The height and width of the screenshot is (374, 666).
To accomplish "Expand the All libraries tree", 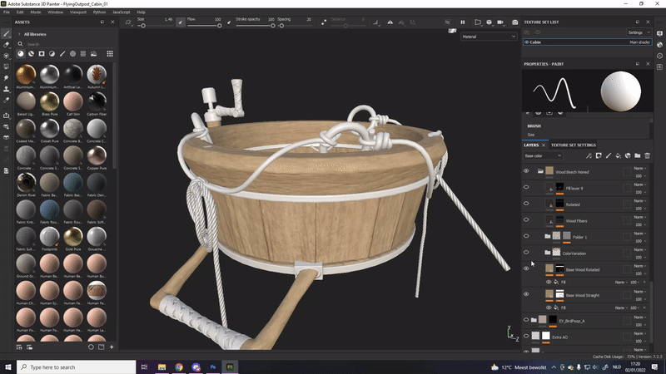I will [x=19, y=34].
